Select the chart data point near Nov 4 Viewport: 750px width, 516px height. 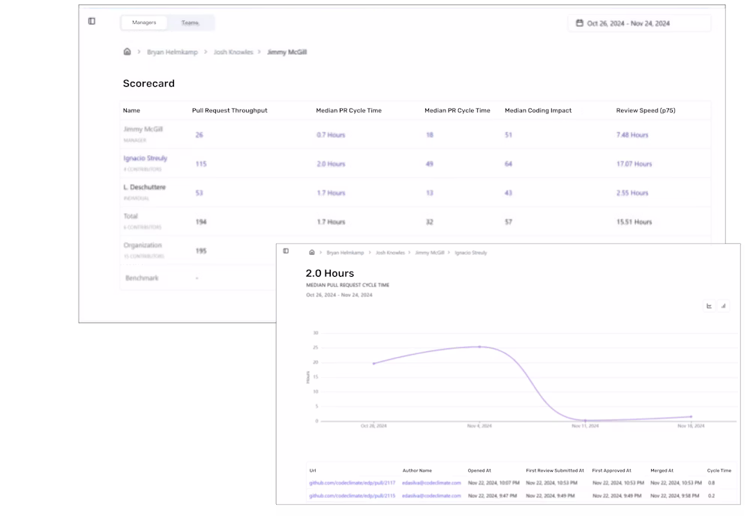481,346
